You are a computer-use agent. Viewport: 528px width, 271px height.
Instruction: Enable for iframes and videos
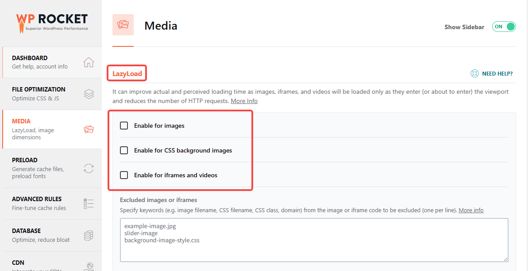click(x=124, y=175)
